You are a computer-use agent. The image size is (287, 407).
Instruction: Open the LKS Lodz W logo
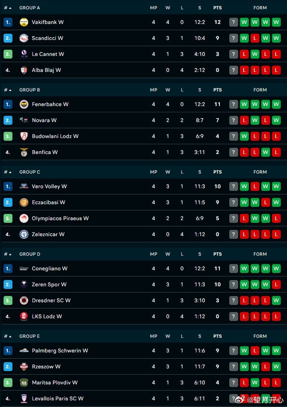tap(24, 316)
